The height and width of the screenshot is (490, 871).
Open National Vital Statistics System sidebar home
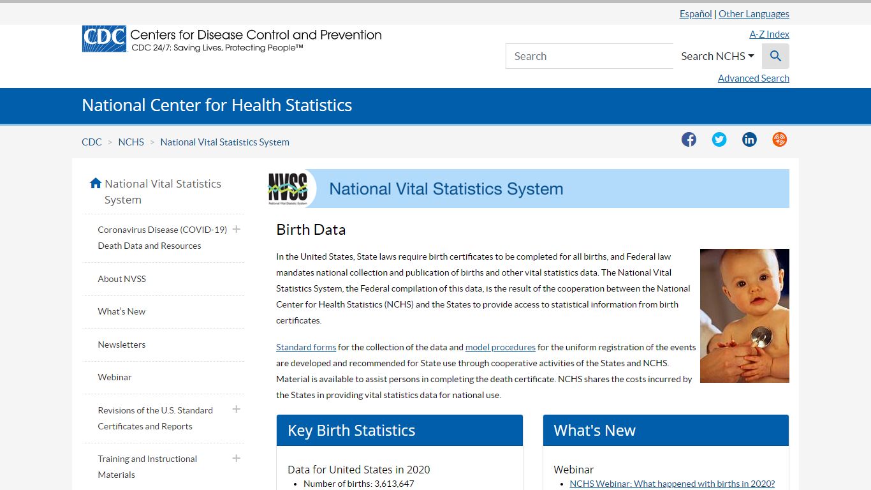pyautogui.click(x=163, y=191)
